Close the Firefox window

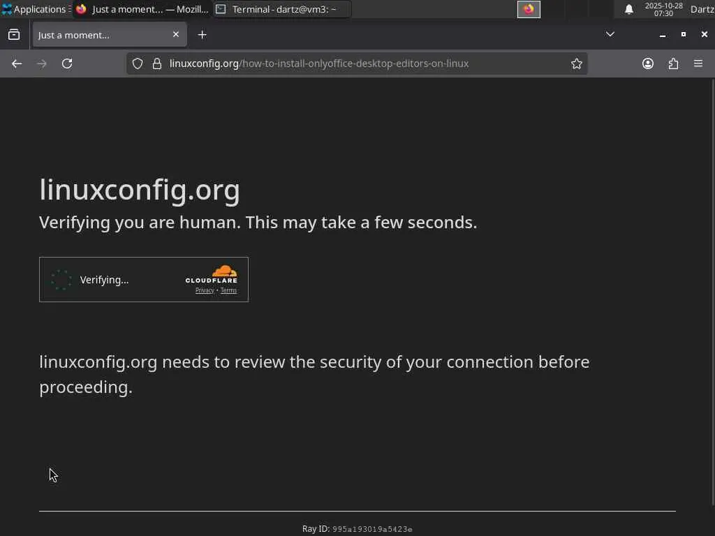(704, 35)
